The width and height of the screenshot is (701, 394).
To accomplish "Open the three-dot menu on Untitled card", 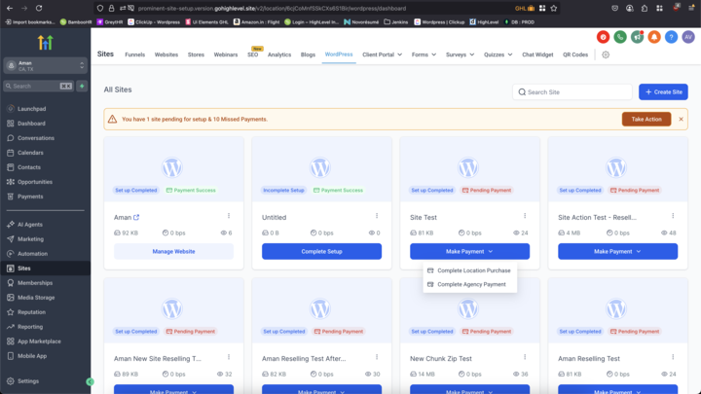I will (376, 216).
